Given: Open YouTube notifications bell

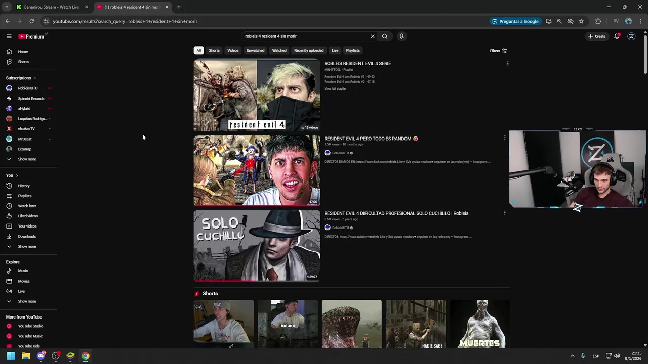Looking at the screenshot, I should point(617,36).
